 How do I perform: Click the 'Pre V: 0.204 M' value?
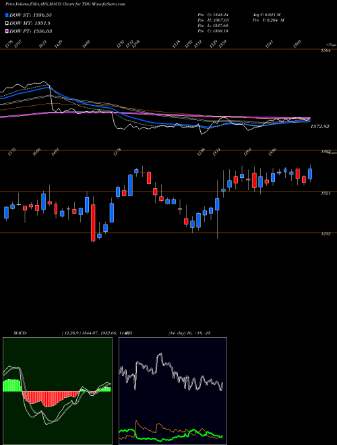point(268,20)
